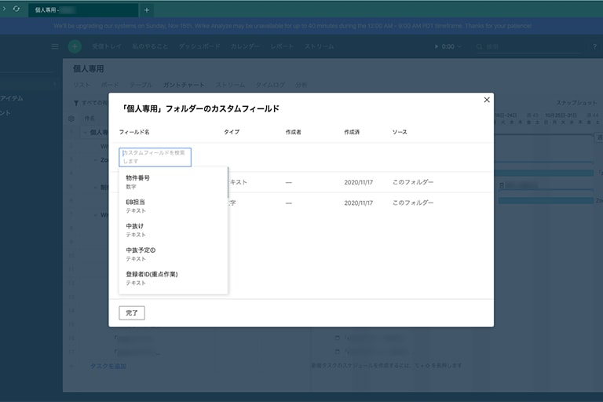Open the ダッシュボード menu item
The image size is (603, 402).
[x=199, y=47]
